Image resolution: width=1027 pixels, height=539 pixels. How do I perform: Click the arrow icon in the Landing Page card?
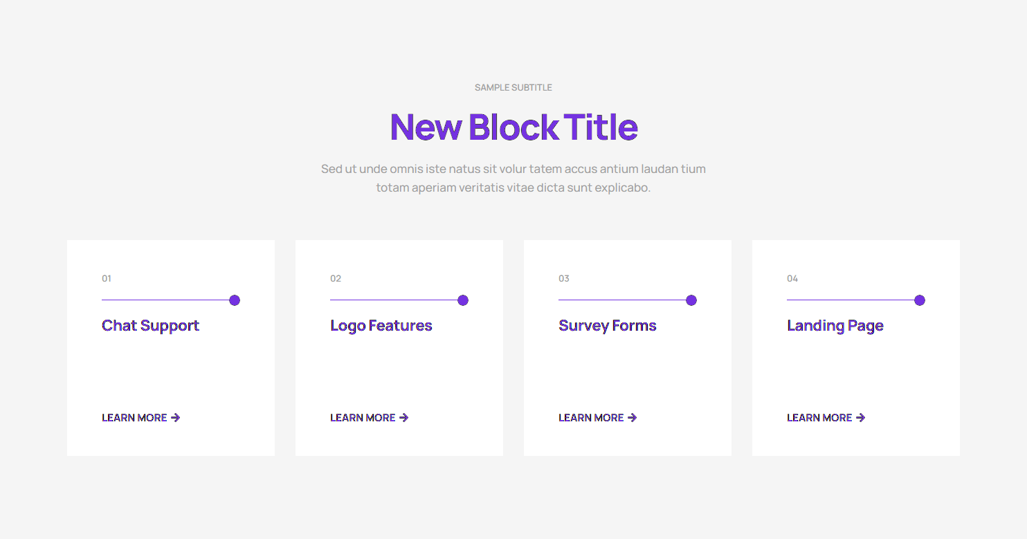[861, 418]
